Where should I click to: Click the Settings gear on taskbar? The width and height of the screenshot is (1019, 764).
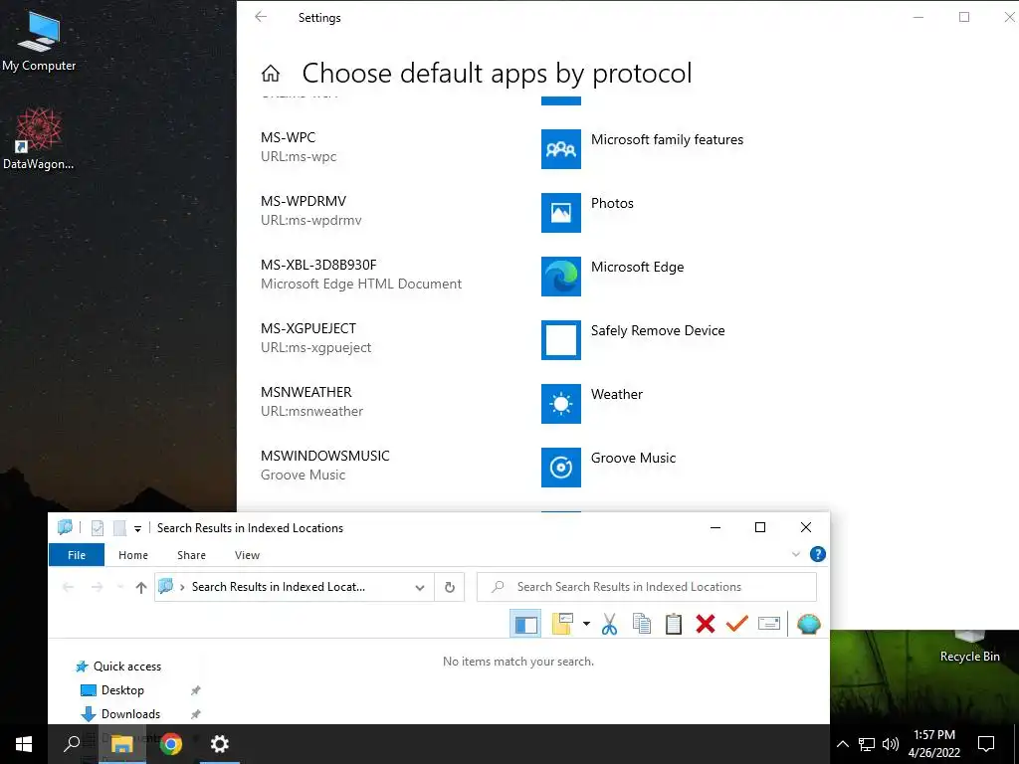[220, 744]
